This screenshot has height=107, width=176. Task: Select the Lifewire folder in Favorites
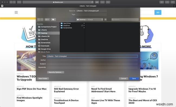pos(48,30)
